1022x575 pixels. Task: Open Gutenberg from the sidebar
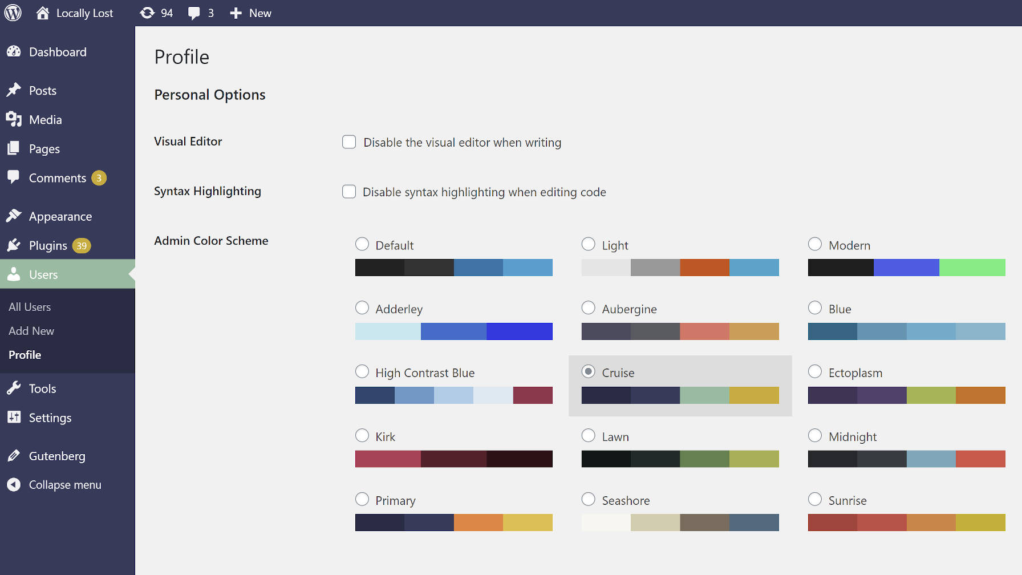[56, 456]
